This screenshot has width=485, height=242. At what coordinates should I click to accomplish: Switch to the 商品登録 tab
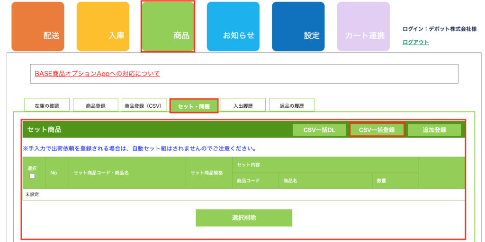(96, 106)
